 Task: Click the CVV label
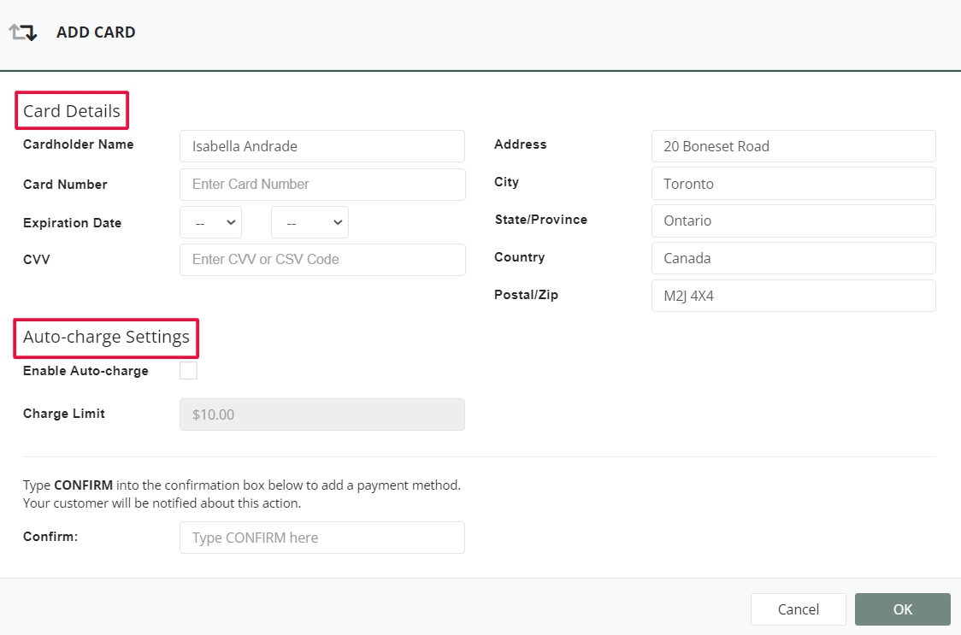tap(36, 259)
